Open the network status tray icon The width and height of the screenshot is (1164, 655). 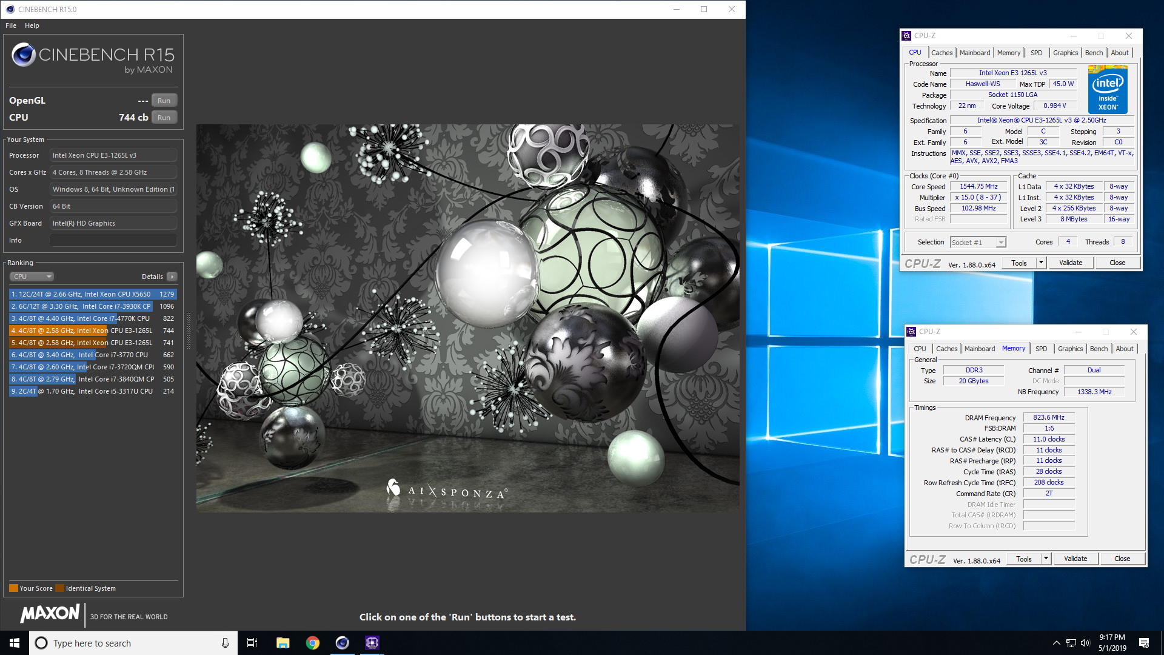(1071, 643)
